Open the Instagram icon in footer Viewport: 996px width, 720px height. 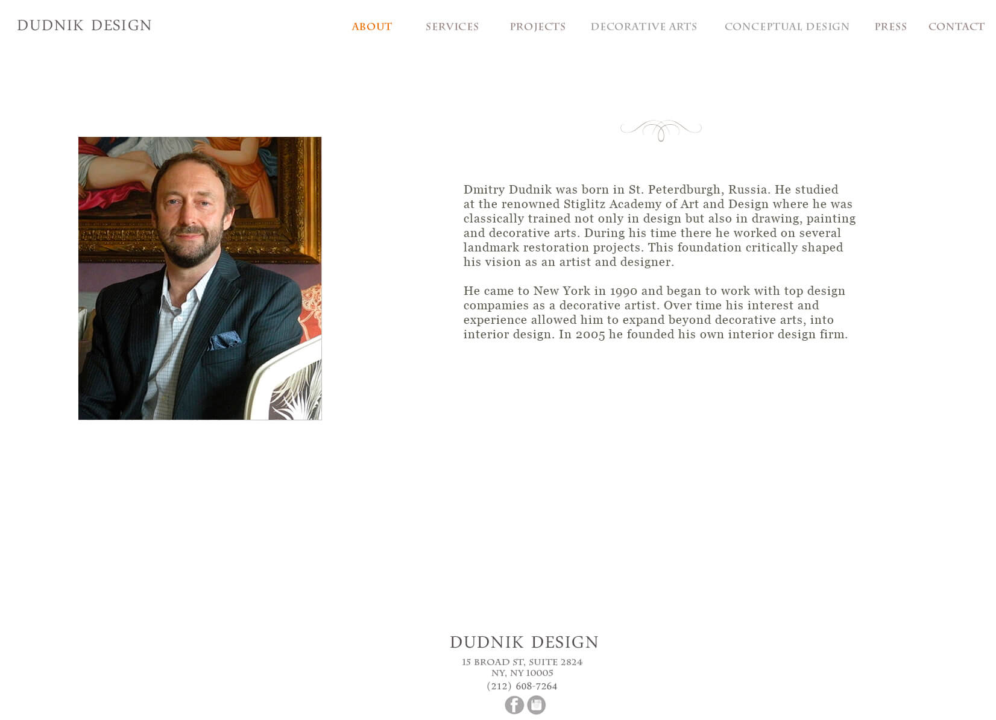[x=537, y=705]
